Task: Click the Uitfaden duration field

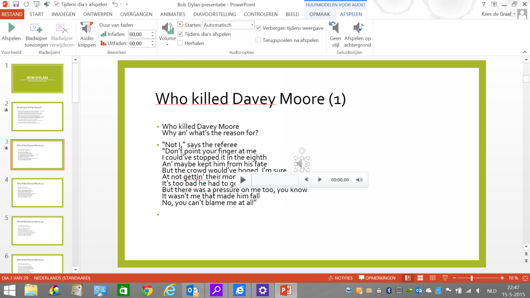Action: [139, 43]
